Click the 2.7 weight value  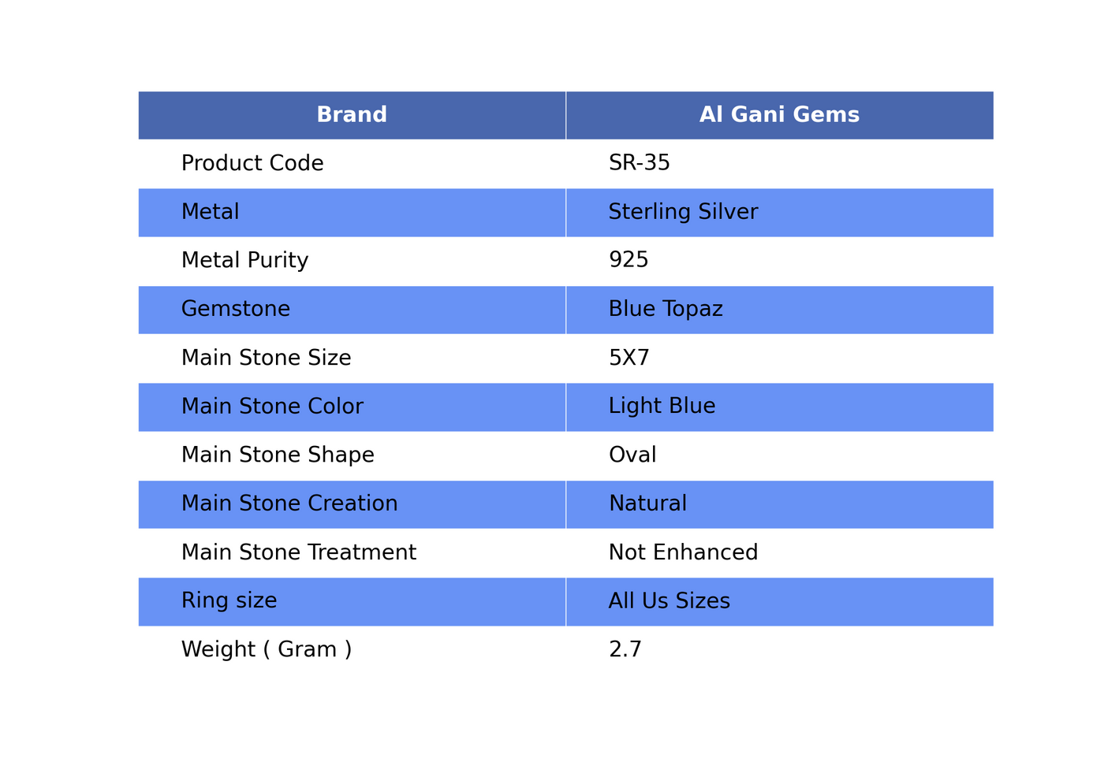pos(625,649)
